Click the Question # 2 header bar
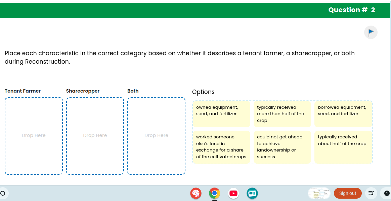Screen dimensions: 391x201 (x=351, y=10)
